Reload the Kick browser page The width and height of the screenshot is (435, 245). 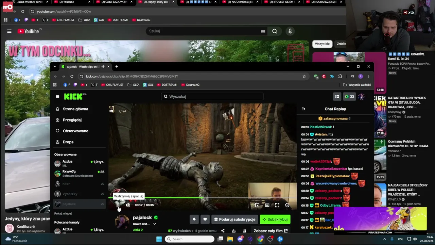pos(72,77)
